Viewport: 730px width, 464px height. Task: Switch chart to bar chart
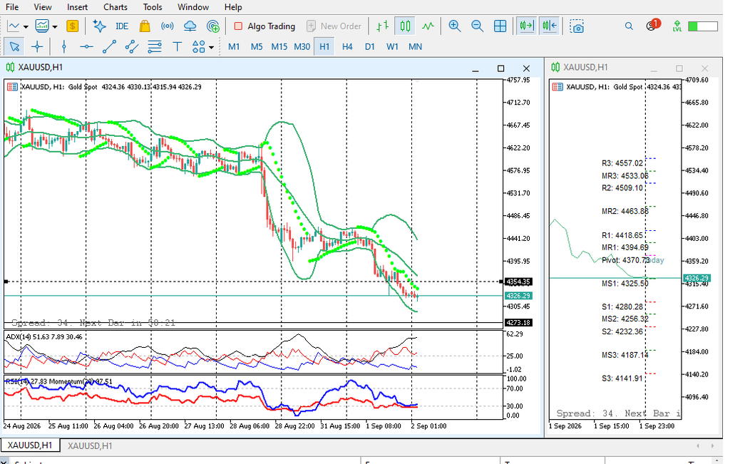pos(382,26)
